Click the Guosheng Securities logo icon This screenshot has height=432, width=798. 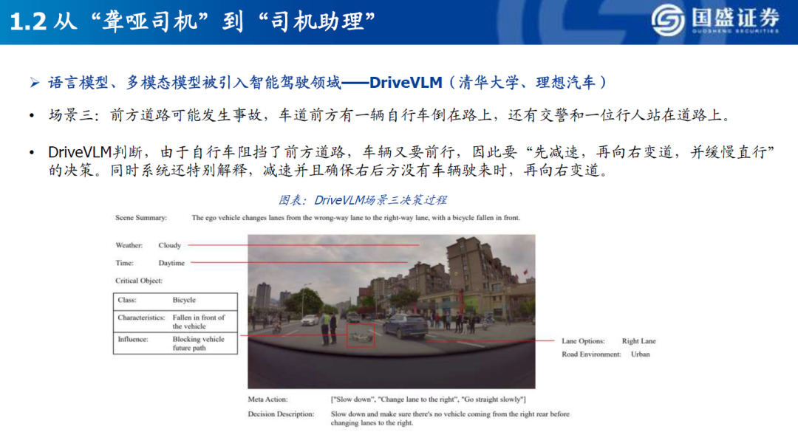click(x=668, y=21)
